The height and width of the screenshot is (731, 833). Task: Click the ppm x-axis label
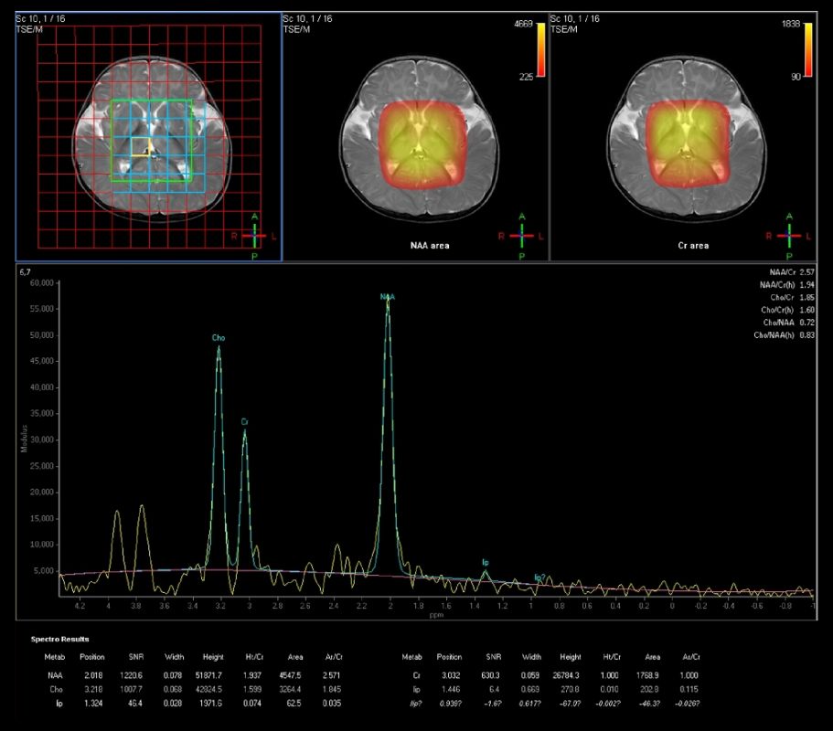436,615
